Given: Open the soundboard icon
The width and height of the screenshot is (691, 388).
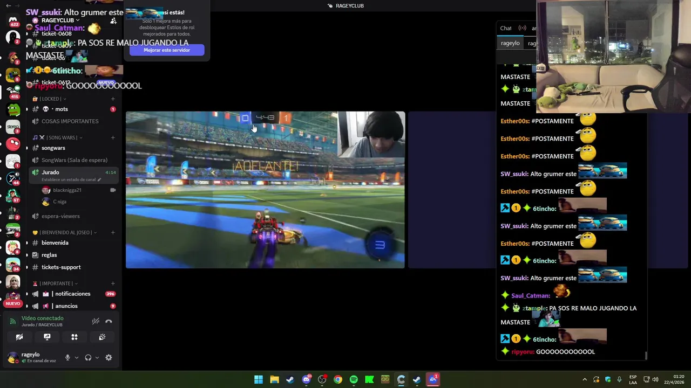Looking at the screenshot, I should [x=102, y=337].
